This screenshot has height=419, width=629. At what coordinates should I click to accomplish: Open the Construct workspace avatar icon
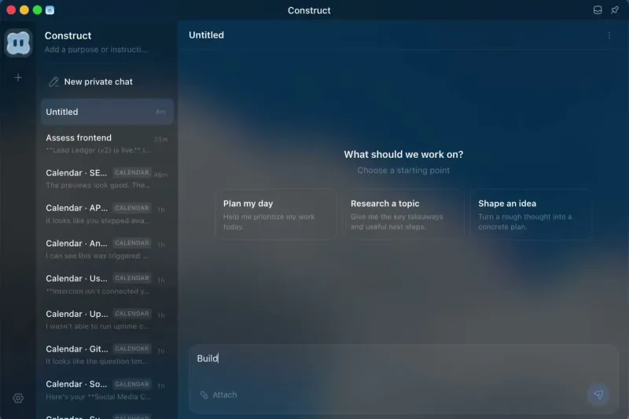tap(18, 43)
